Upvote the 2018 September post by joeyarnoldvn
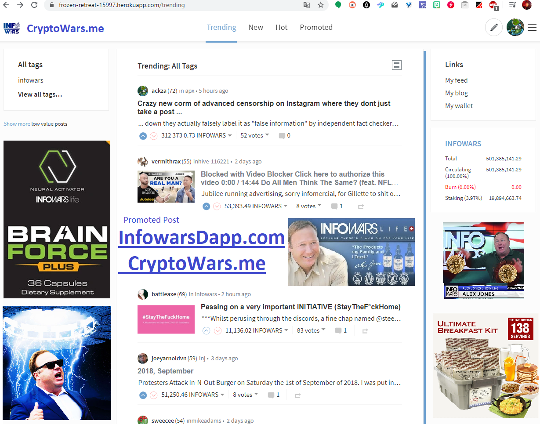 pos(143,395)
